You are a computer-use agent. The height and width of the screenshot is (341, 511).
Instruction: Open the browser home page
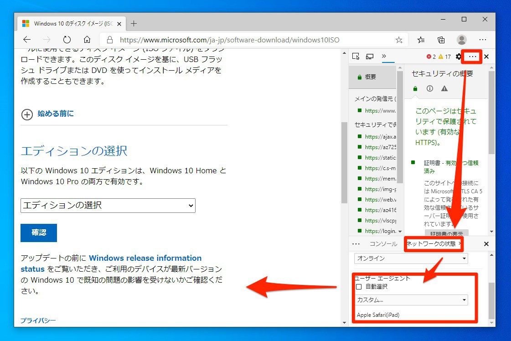click(x=87, y=40)
